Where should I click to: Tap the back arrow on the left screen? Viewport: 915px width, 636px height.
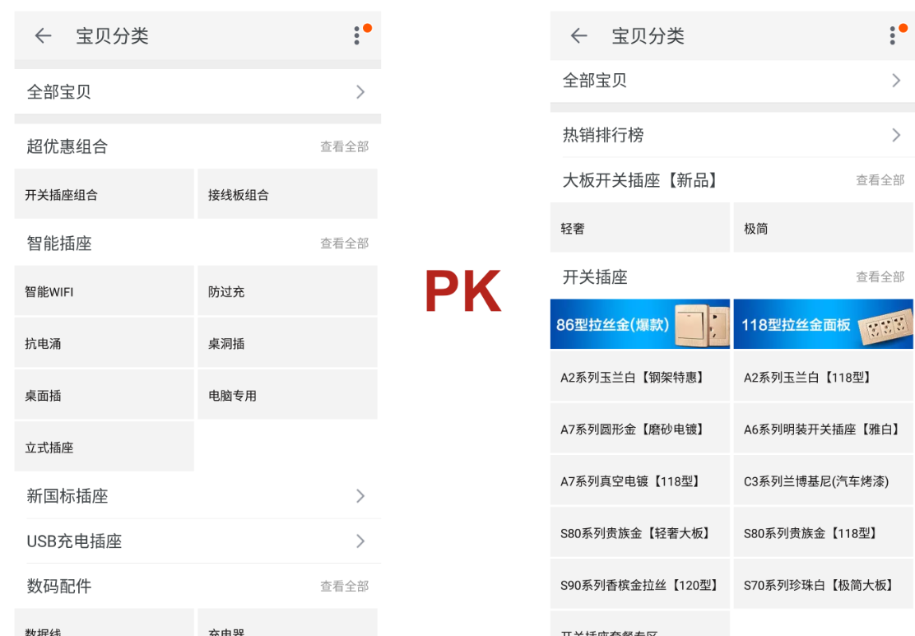click(42, 35)
